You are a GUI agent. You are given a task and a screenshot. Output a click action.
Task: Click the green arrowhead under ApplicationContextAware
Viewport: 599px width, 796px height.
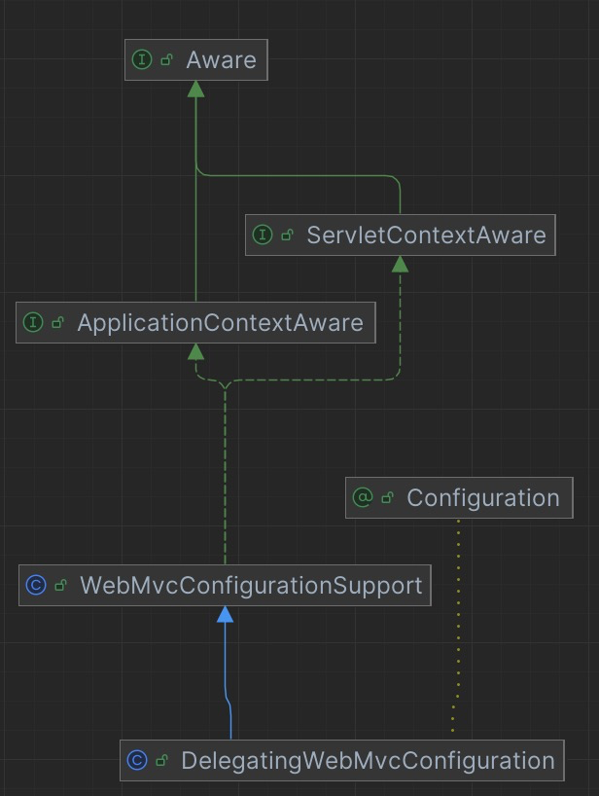pos(195,352)
